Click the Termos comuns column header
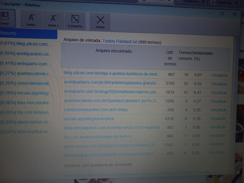The width and height of the screenshot is (244, 183). pyautogui.click(x=185, y=56)
